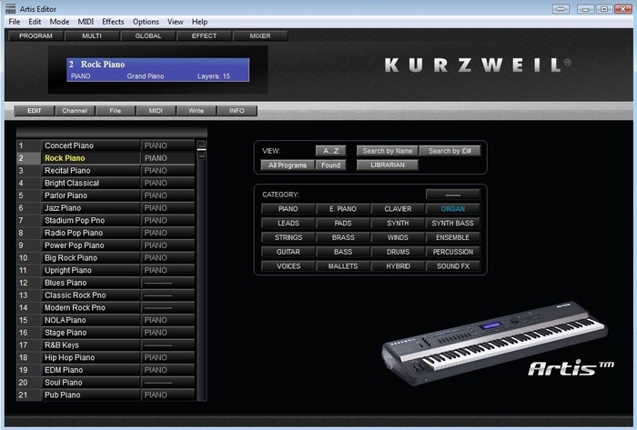Viewport: 637px width, 430px height.
Task: Filter by HYBRID category
Action: point(399,266)
